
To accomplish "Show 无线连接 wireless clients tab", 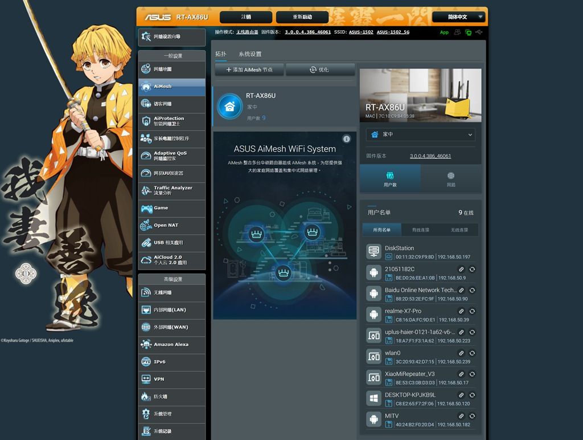I will [459, 230].
